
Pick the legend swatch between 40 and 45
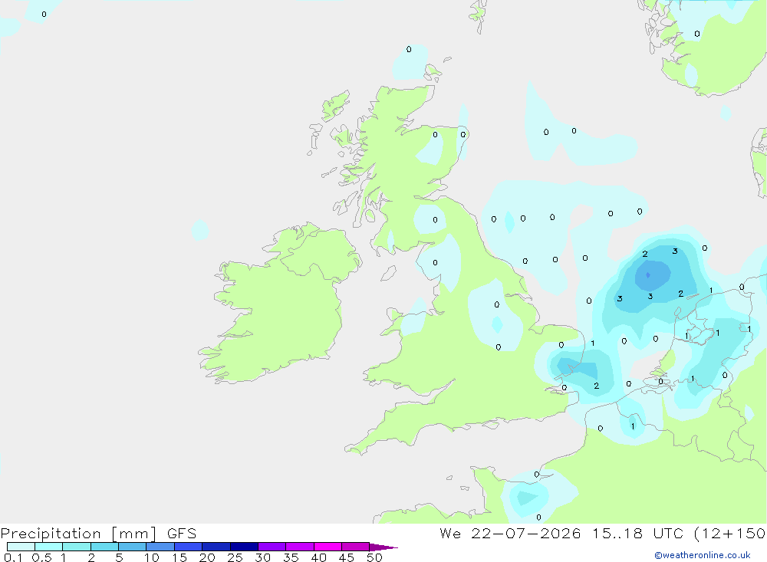[x=328, y=547]
